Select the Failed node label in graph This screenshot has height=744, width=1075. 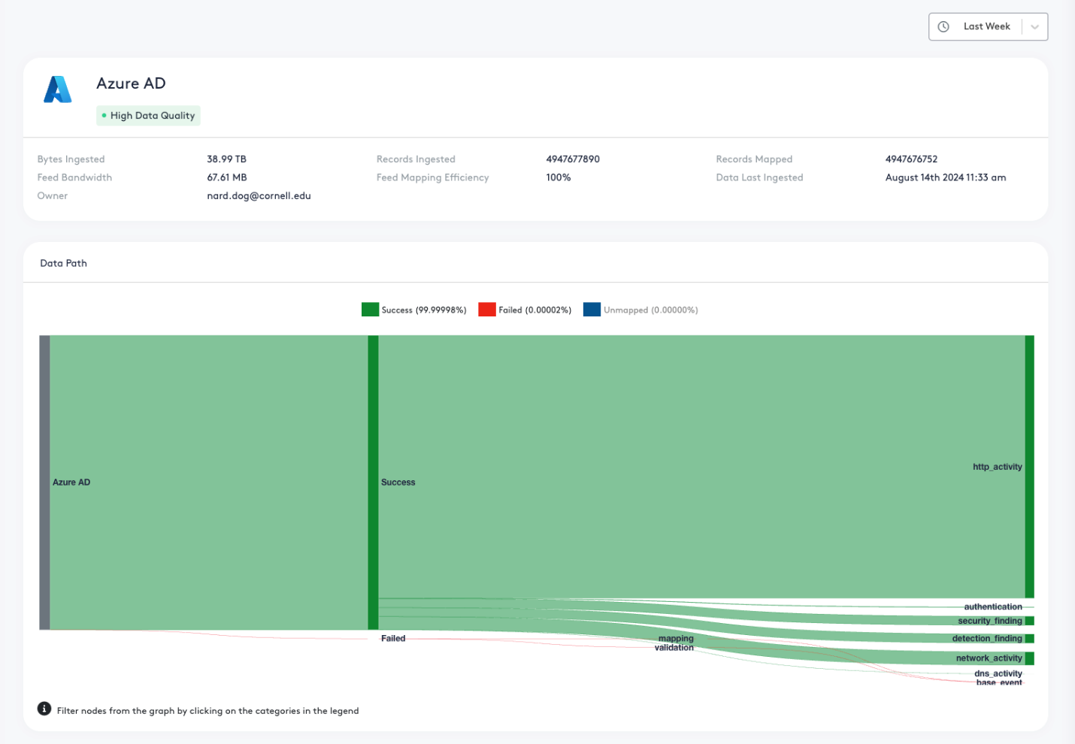tap(393, 639)
